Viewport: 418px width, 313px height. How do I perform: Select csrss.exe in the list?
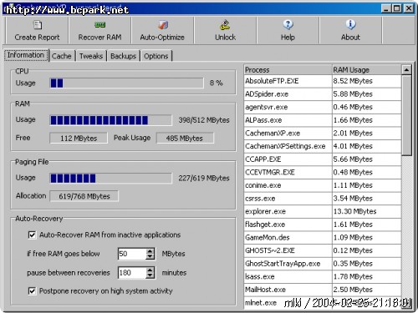(323, 199)
